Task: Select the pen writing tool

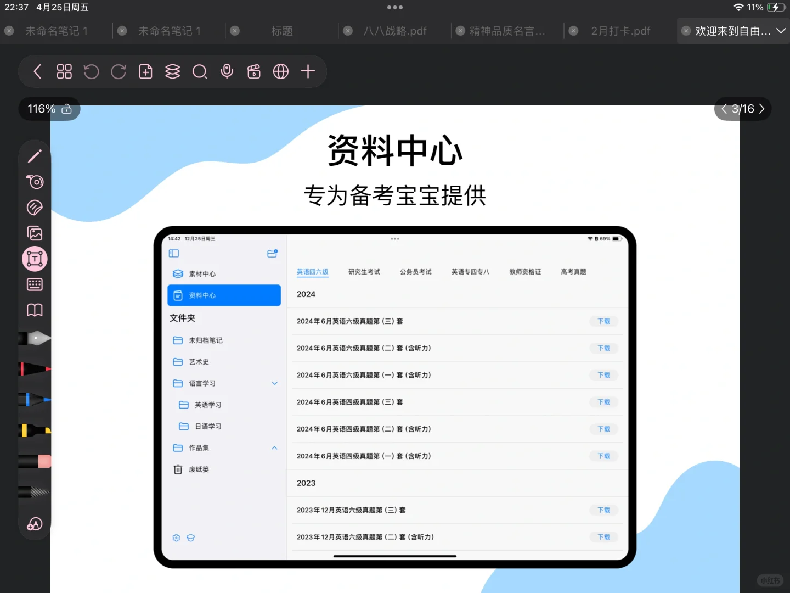Action: [x=35, y=155]
